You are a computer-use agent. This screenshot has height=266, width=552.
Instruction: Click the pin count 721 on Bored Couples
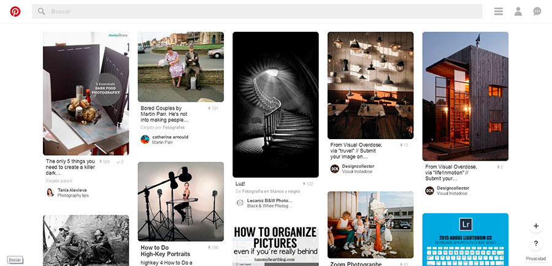213,108
